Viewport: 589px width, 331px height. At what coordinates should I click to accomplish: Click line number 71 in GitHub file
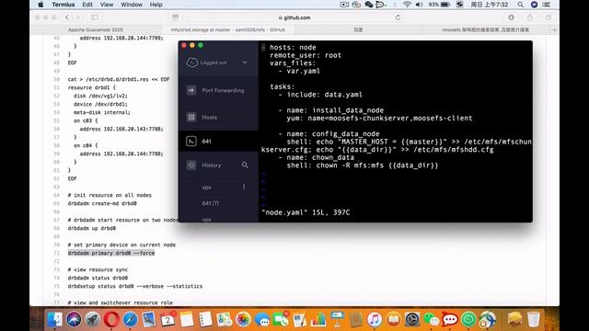tap(56, 253)
